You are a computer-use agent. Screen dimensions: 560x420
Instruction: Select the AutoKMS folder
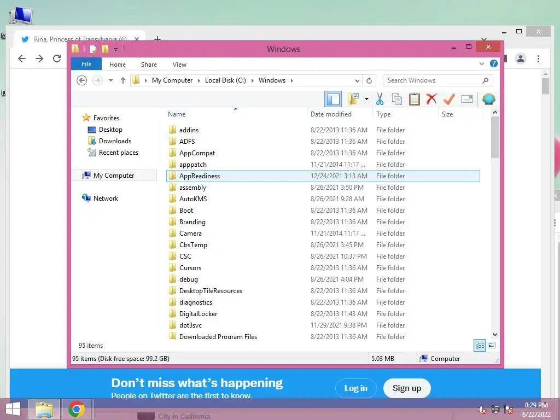click(323, 199)
